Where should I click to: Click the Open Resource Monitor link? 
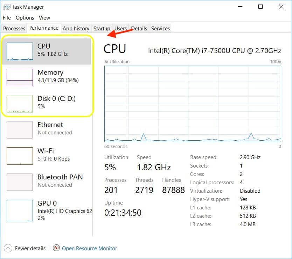[x=89, y=249]
